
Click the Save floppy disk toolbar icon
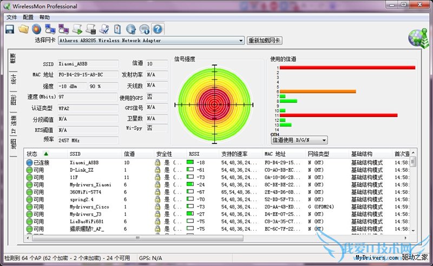click(x=10, y=29)
